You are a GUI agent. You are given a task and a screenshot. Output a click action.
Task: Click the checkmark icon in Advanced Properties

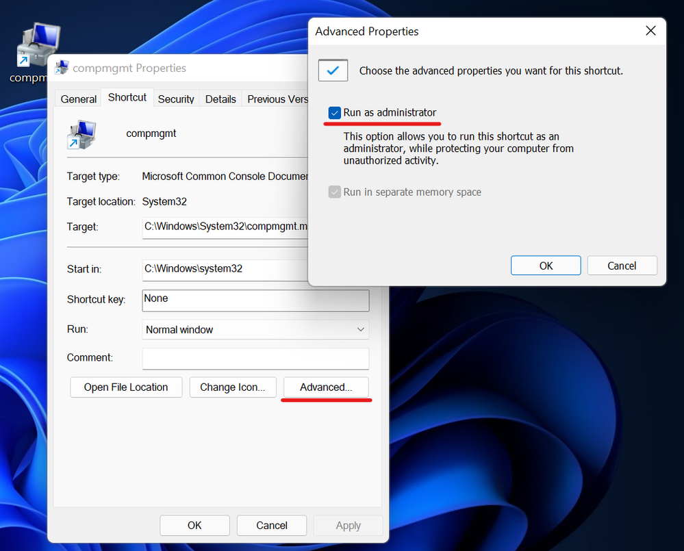333,71
